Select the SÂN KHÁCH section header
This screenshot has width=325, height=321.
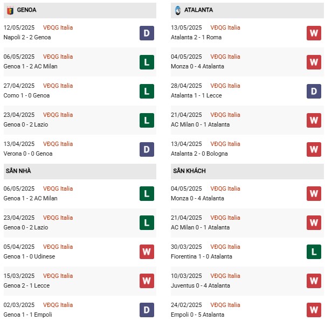[247, 171]
